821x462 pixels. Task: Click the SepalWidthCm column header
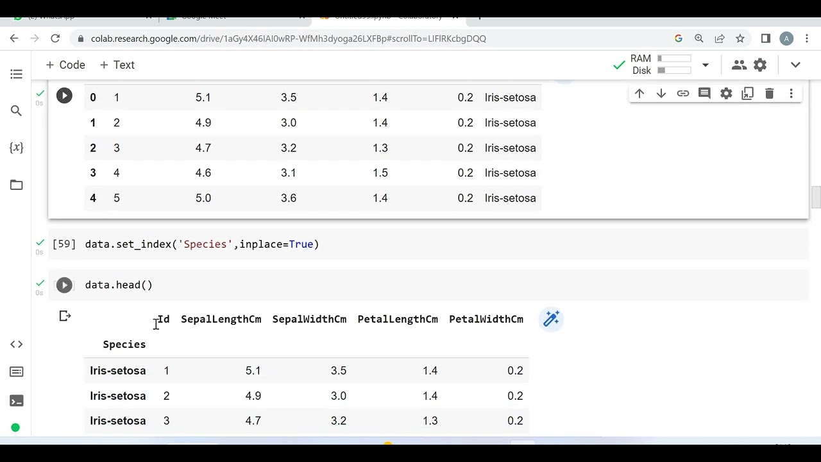309,319
